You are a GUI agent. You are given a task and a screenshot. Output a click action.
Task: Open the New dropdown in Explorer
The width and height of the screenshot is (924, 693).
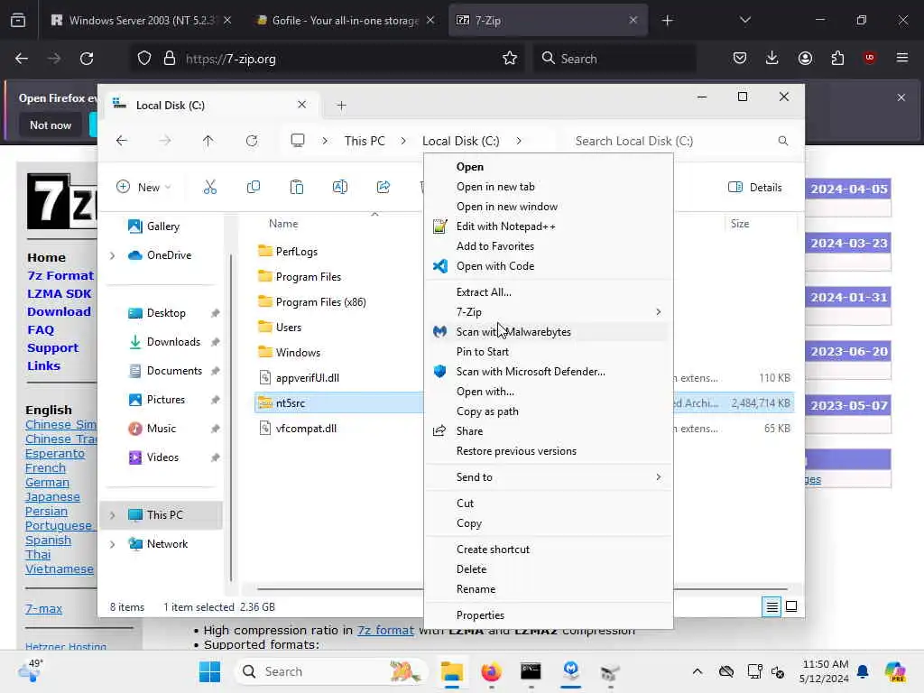pyautogui.click(x=143, y=188)
